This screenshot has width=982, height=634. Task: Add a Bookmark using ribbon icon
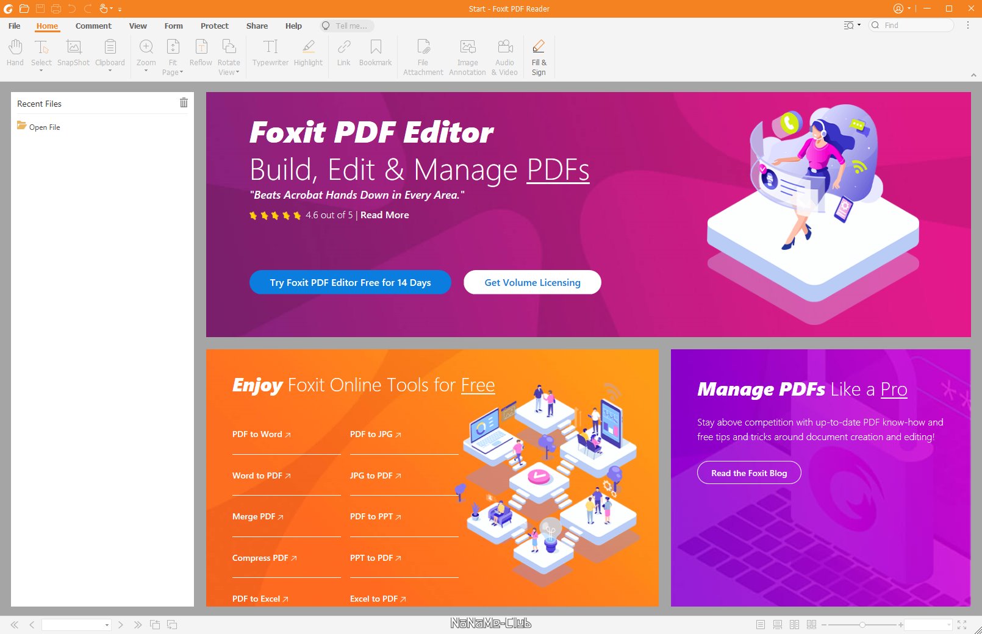(x=375, y=52)
